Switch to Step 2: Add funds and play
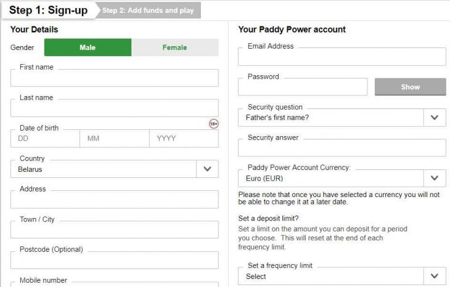Image resolution: width=450 pixels, height=287 pixels. pos(148,10)
